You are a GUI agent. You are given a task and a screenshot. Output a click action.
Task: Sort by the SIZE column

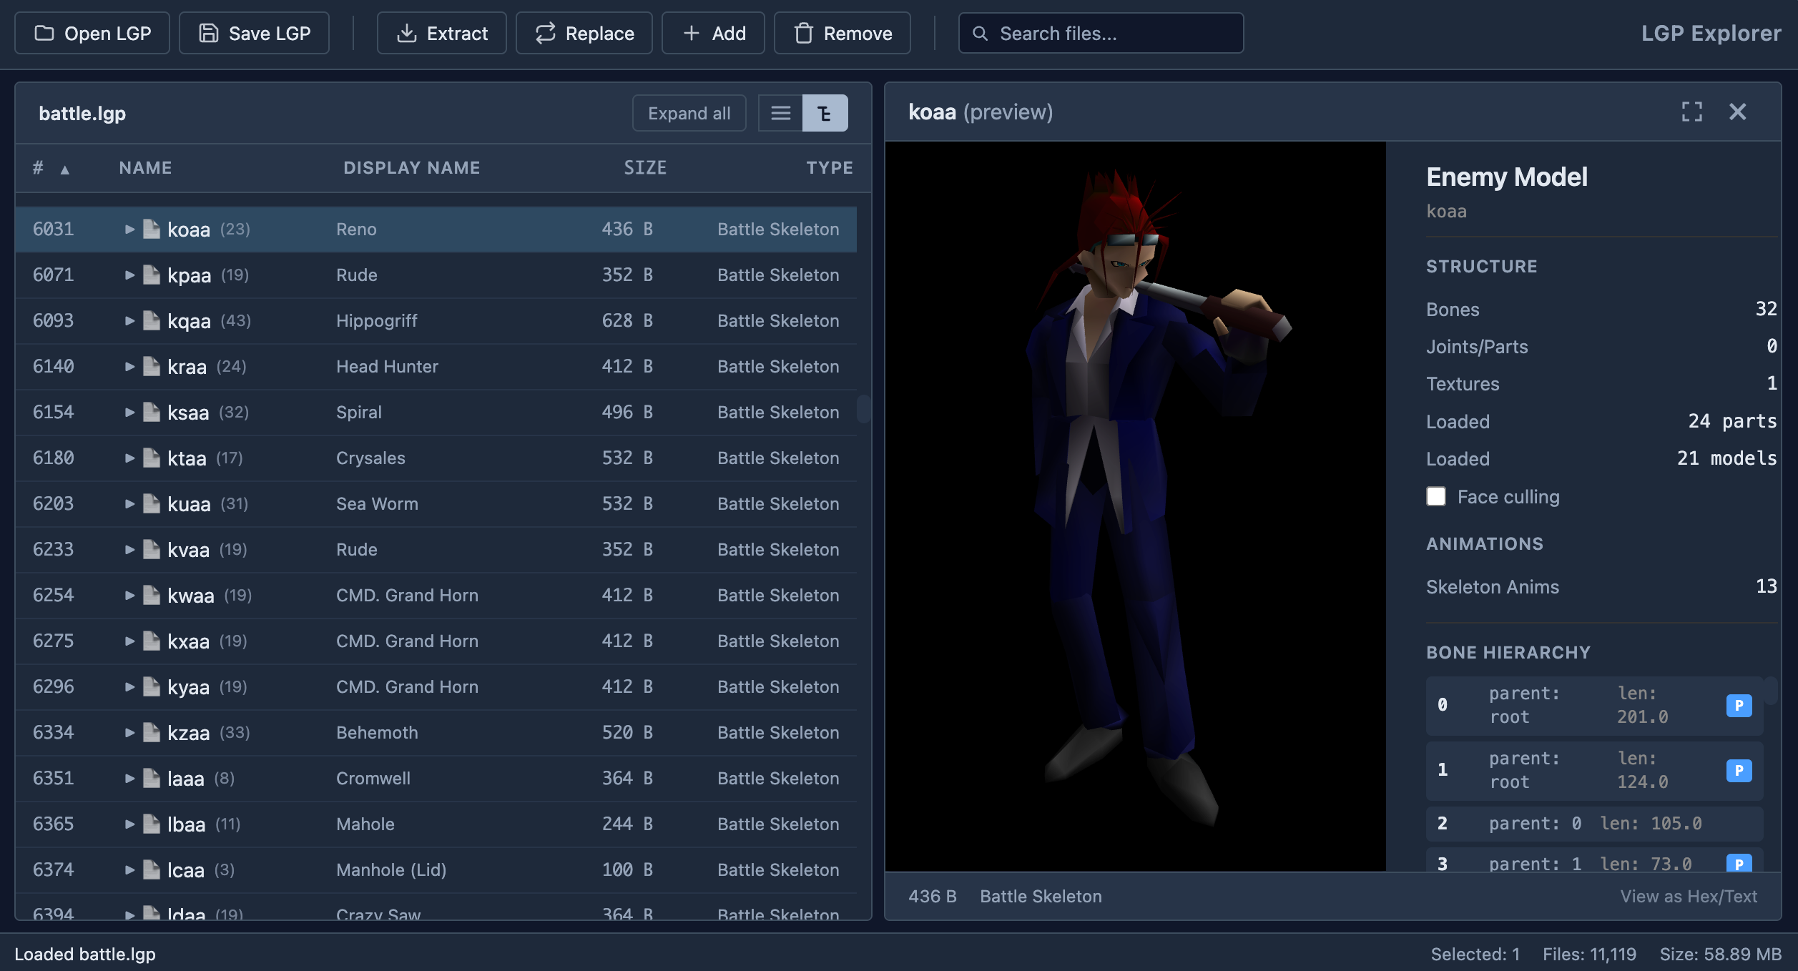click(x=645, y=168)
